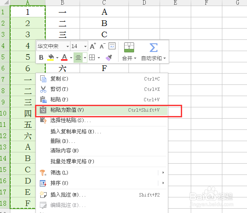The height and width of the screenshot is (213, 247).
Task: Click the scissors icon beside 剪切
Action: click(x=43, y=89)
